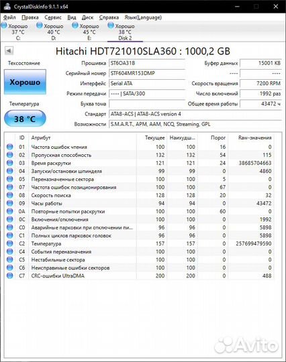Click status dot of attribute 01 row
This screenshot has width=286, height=362.
(x=9, y=147)
